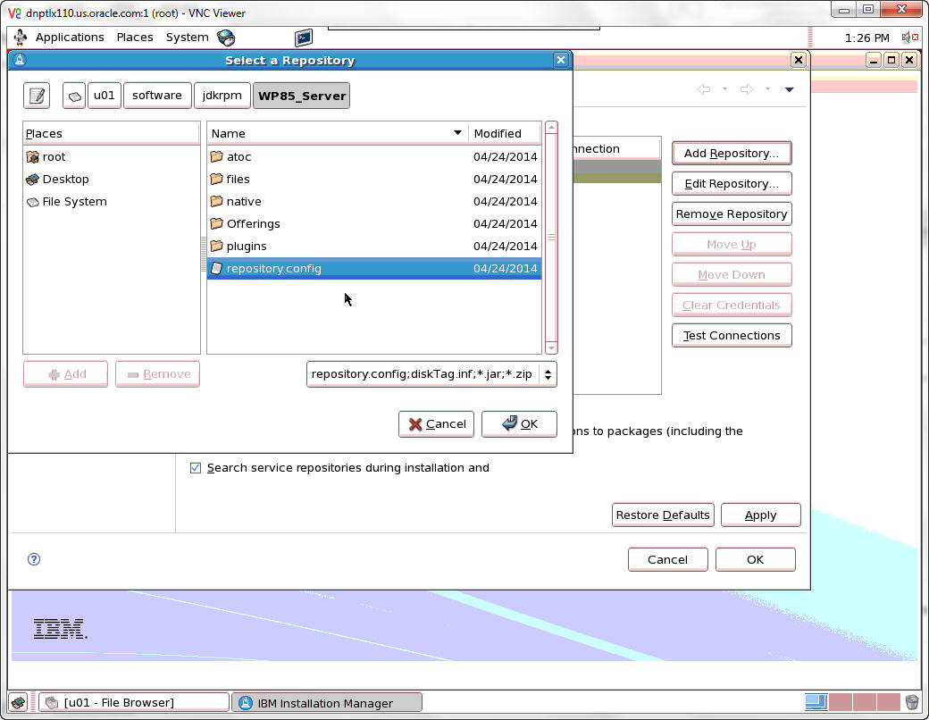Click the Add Repository button

732,153
